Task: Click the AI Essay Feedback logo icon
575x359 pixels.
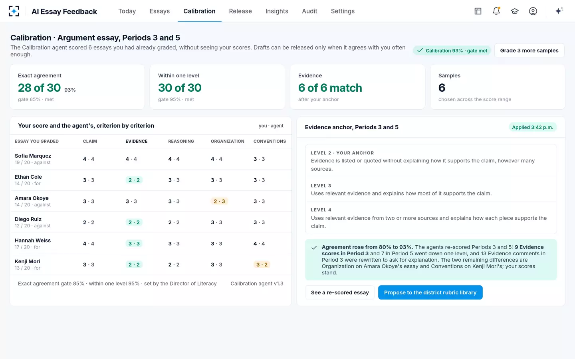Action: click(14, 11)
